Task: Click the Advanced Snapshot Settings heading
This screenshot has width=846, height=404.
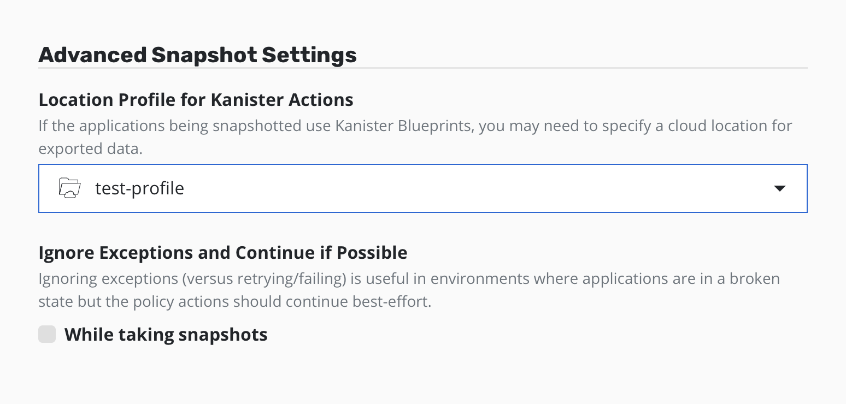Action: point(197,55)
